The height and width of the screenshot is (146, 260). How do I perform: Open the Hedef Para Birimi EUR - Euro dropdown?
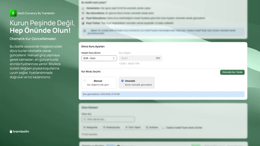[x=99, y=58]
